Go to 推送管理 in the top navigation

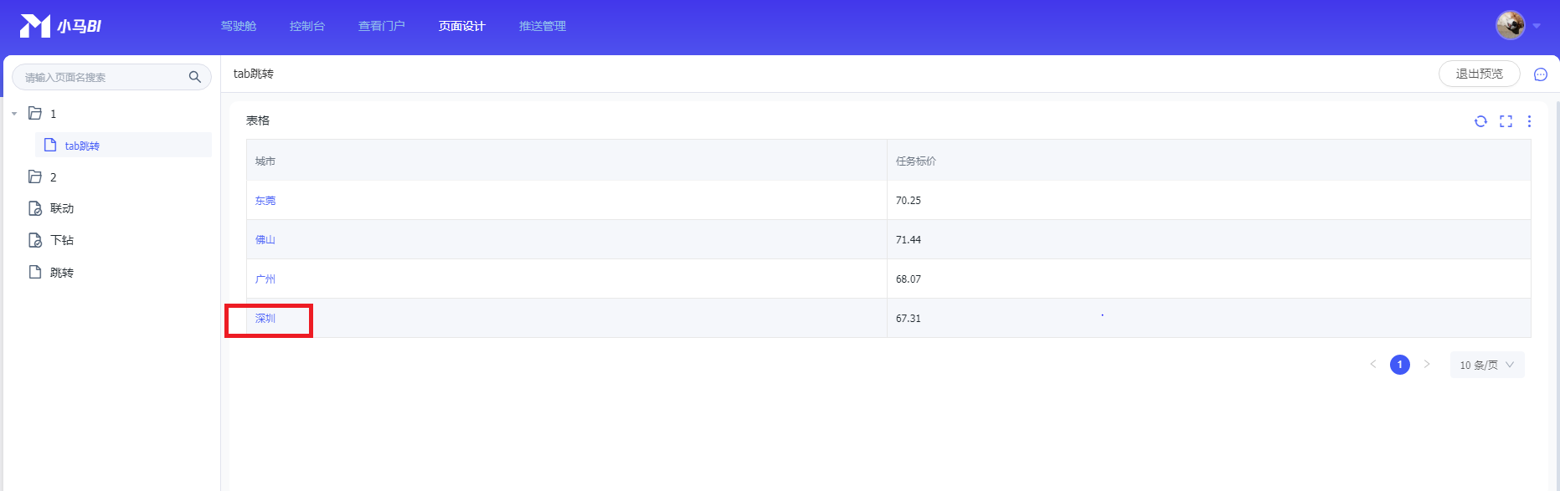tap(543, 26)
